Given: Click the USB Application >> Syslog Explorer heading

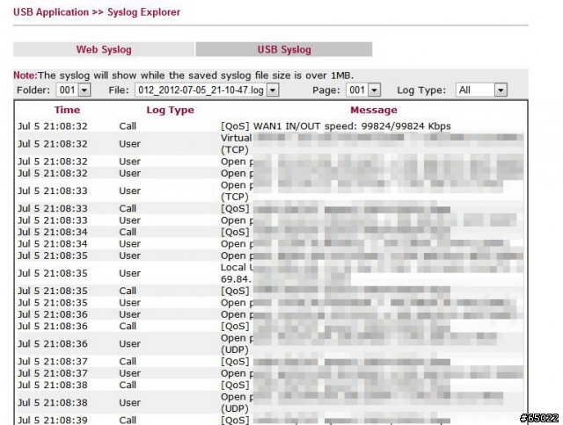Looking at the screenshot, I should pos(97,12).
